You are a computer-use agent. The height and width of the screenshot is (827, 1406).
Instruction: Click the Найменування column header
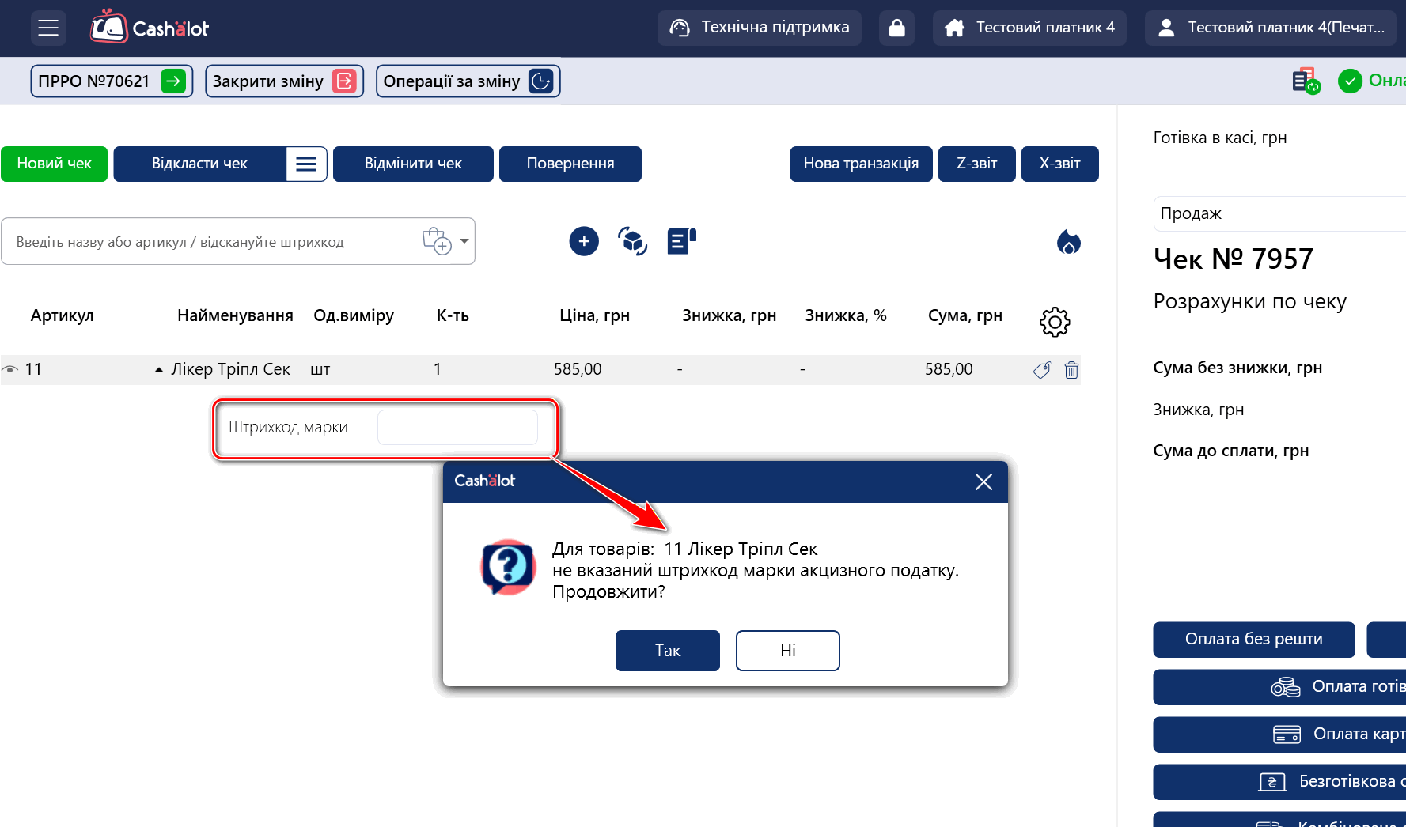(235, 315)
